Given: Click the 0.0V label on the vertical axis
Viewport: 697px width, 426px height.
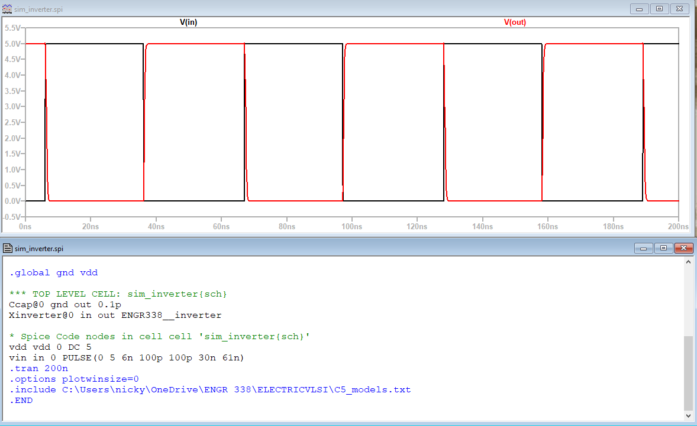Looking at the screenshot, I should tap(13, 201).
